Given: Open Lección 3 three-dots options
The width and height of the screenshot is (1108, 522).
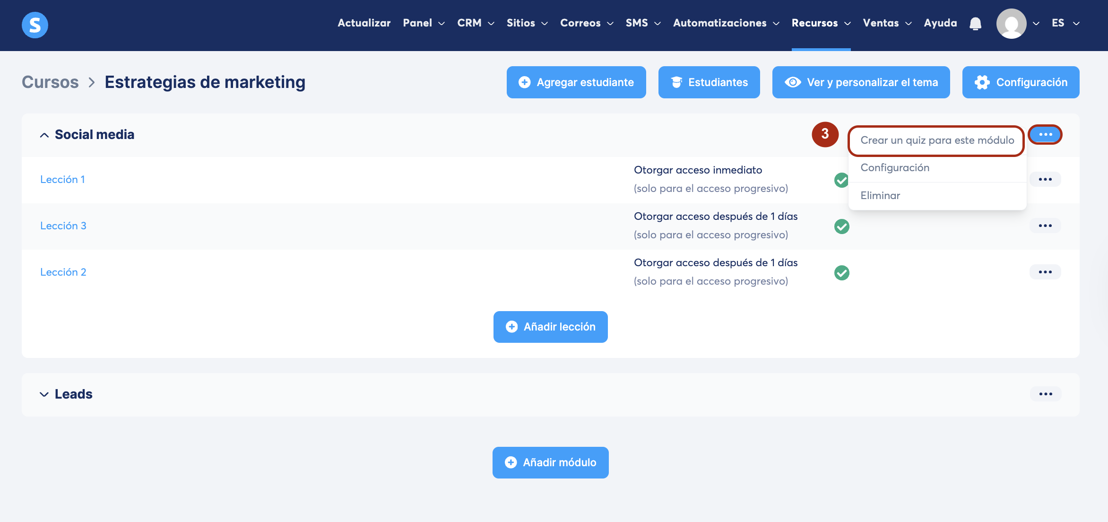Looking at the screenshot, I should click(x=1045, y=226).
